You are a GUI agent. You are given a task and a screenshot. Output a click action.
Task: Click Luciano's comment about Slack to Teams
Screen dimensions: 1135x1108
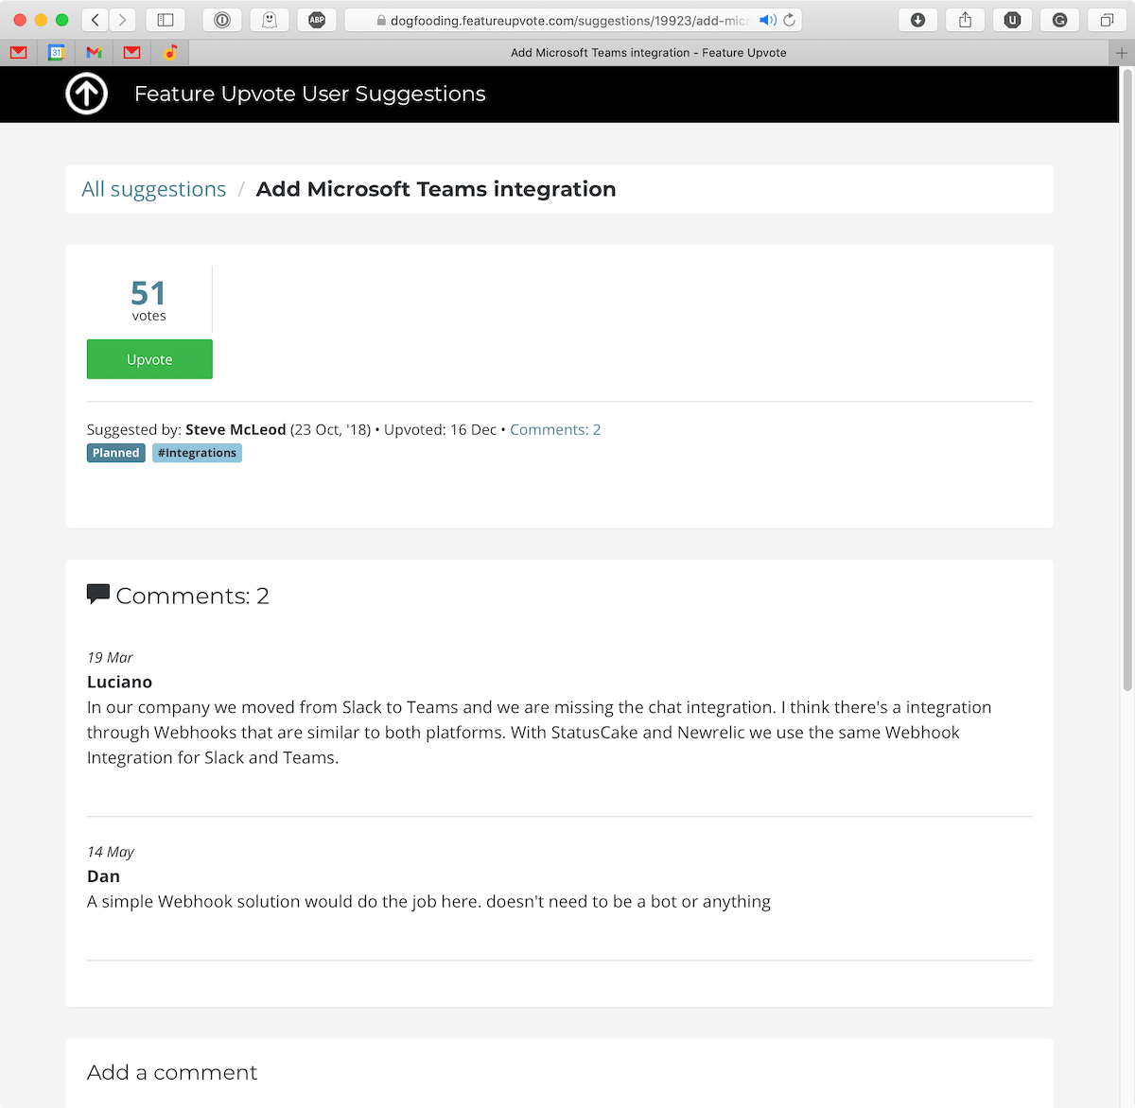pos(539,733)
